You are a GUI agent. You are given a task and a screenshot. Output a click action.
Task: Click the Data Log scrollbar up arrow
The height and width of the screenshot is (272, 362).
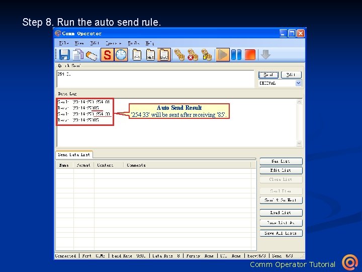[299, 102]
